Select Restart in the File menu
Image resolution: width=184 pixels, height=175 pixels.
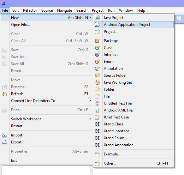coord(47,126)
